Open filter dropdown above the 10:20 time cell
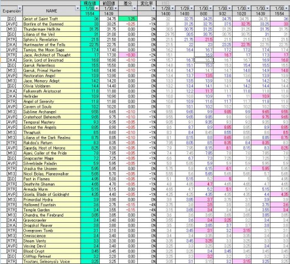The width and height of the screenshot is (290, 264). tap(249, 8)
